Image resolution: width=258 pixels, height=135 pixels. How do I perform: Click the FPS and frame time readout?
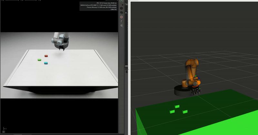pos(106,3)
